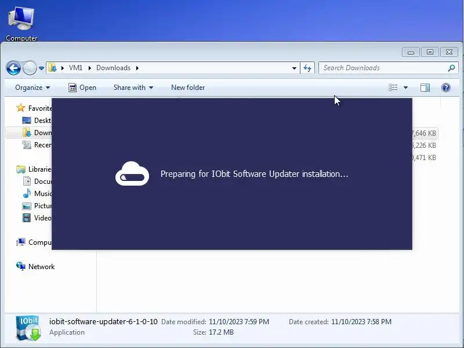Click the Music note icon
Image resolution: width=464 pixels, height=348 pixels.
point(27,193)
